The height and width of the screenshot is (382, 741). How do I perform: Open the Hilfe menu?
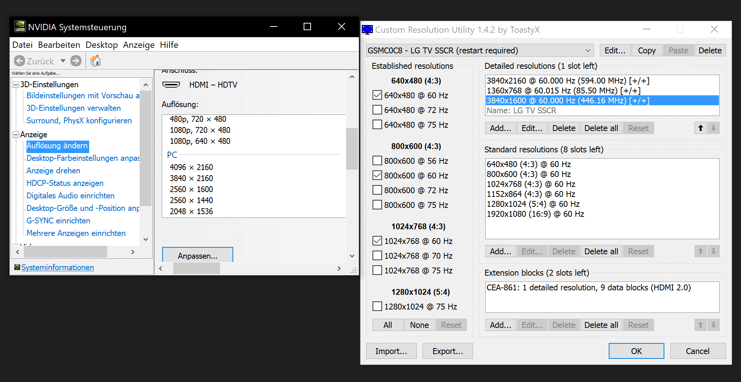[x=169, y=45]
